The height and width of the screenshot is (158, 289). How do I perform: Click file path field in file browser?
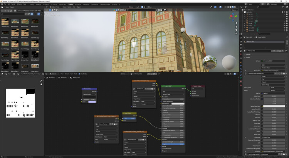click(x=30, y=11)
